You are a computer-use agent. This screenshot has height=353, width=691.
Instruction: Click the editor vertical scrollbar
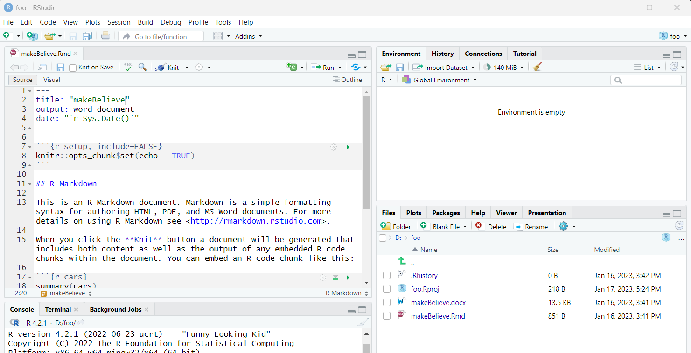366,152
